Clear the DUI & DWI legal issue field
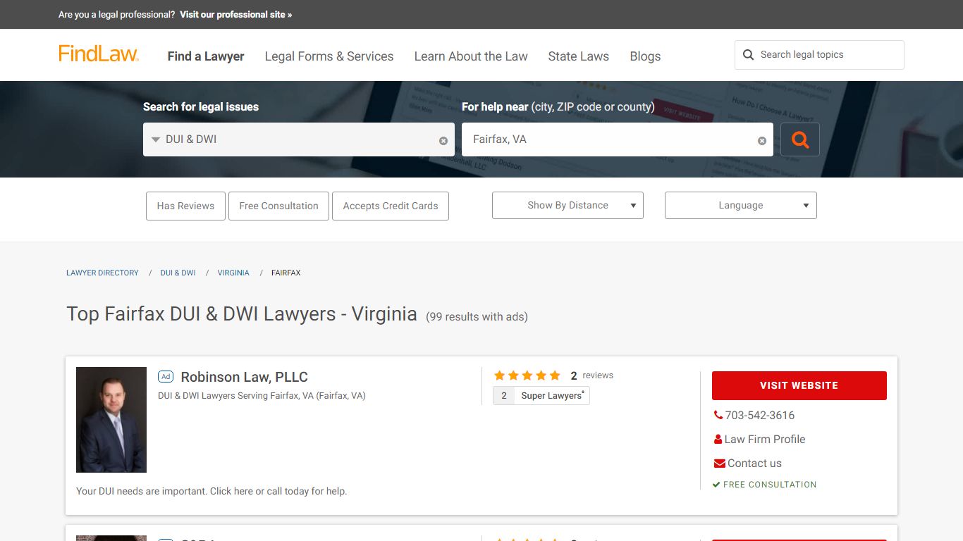963x541 pixels. [443, 141]
